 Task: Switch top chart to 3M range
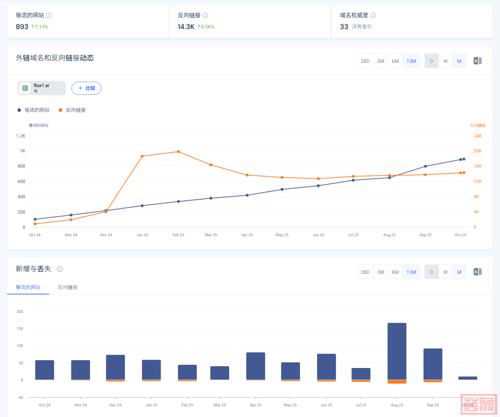click(381, 61)
